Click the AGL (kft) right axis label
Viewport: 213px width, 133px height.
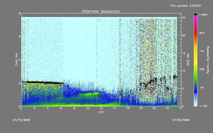tap(188, 60)
